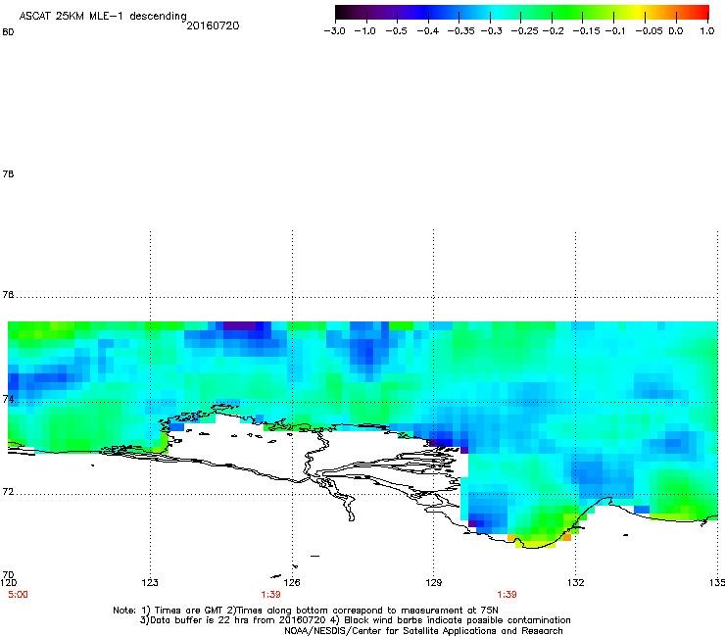This screenshot has width=725, height=637.
Task: Click the longitude label 129 on the bottom axis
Action: click(x=434, y=583)
